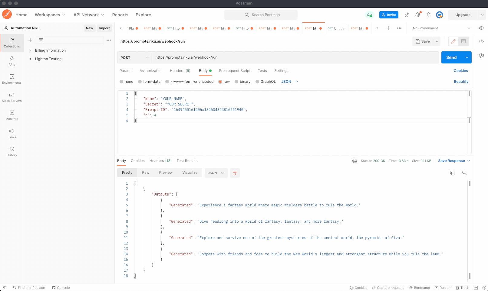Toggle sidebar with bottom-left panel icon
The image size is (488, 291).
click(x=5, y=288)
